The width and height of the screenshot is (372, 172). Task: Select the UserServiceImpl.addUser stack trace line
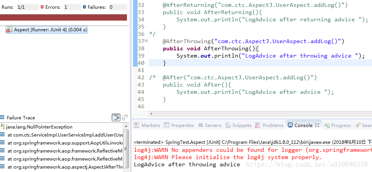(x=61, y=135)
